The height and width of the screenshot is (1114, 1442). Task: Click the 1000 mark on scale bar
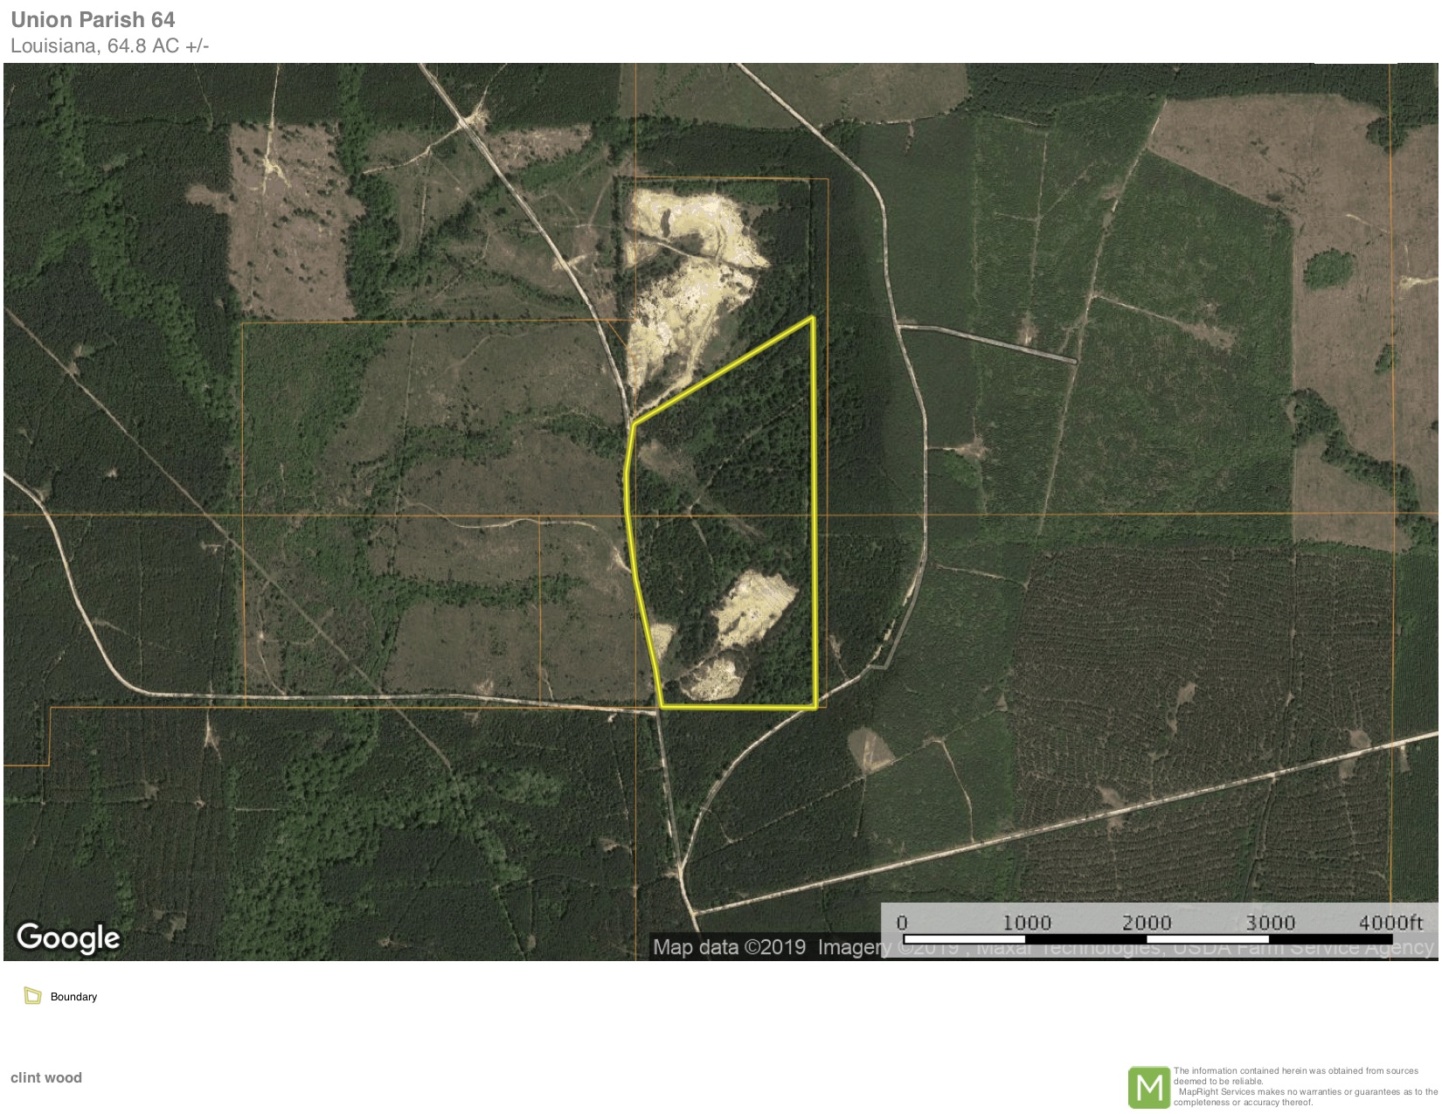coord(1026,923)
